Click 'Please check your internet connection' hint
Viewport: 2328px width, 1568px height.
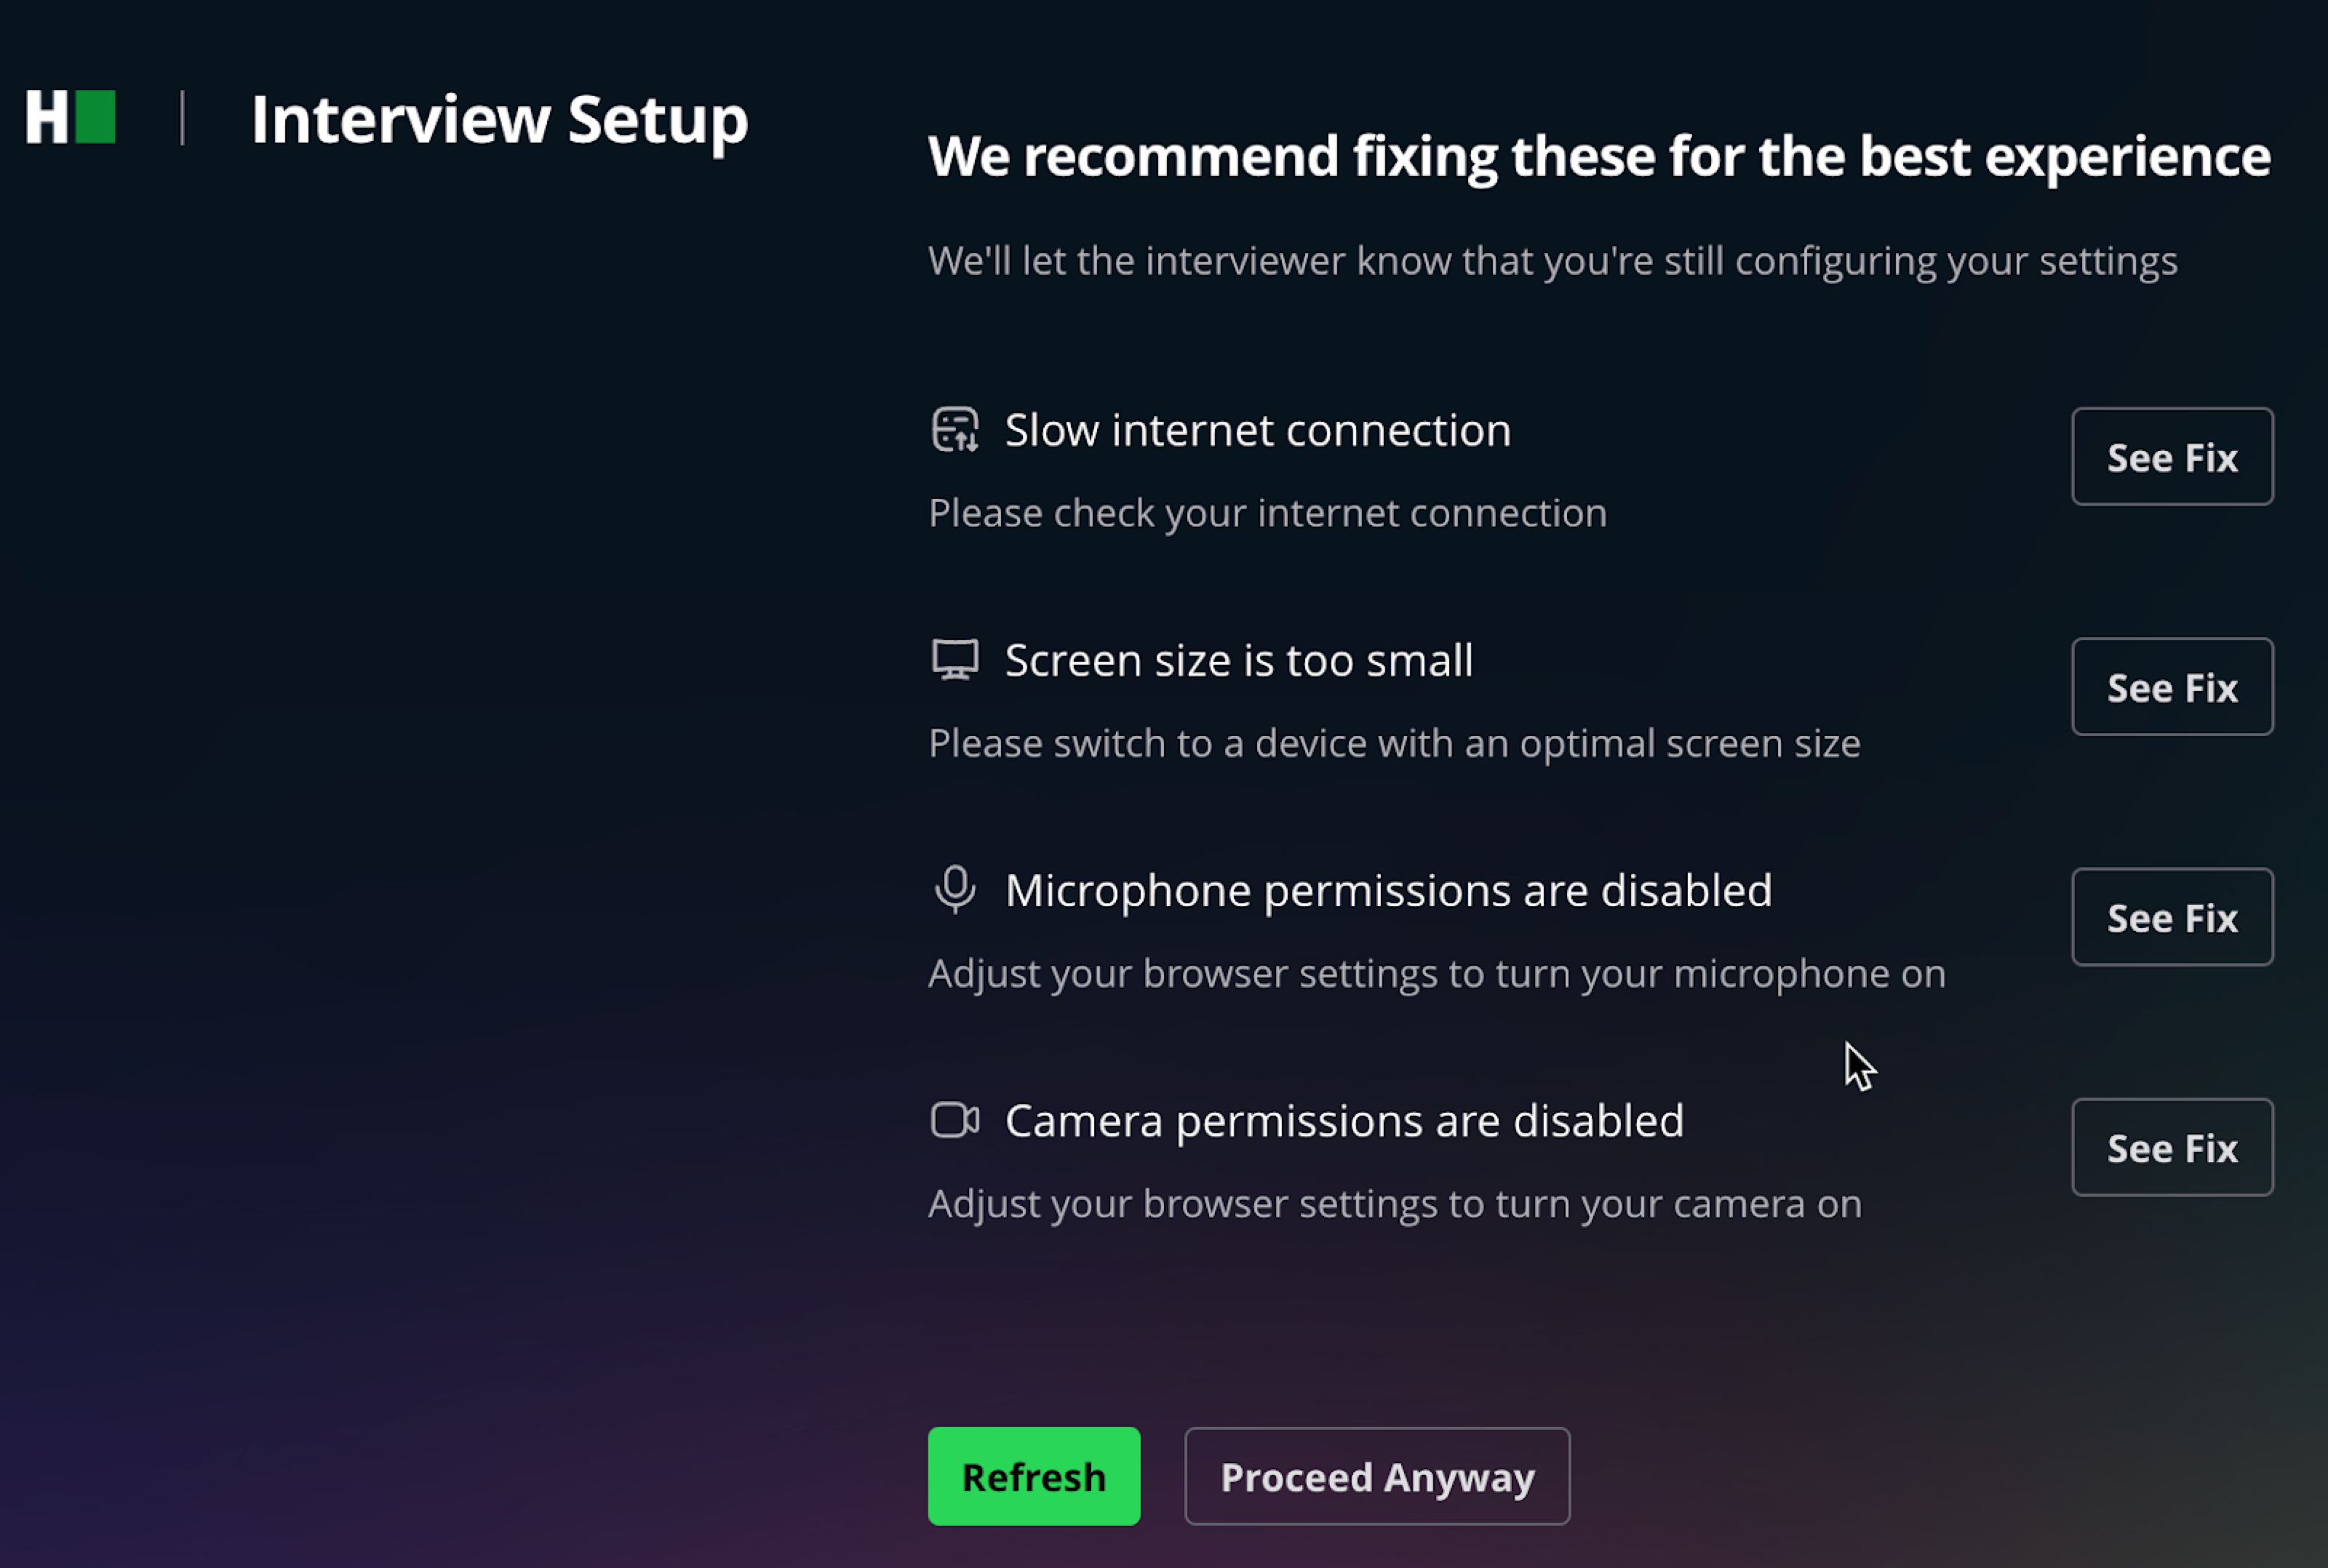point(1267,513)
